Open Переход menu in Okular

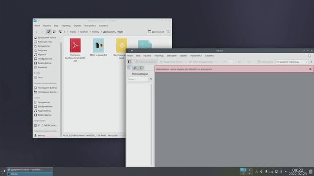pos(159,56)
